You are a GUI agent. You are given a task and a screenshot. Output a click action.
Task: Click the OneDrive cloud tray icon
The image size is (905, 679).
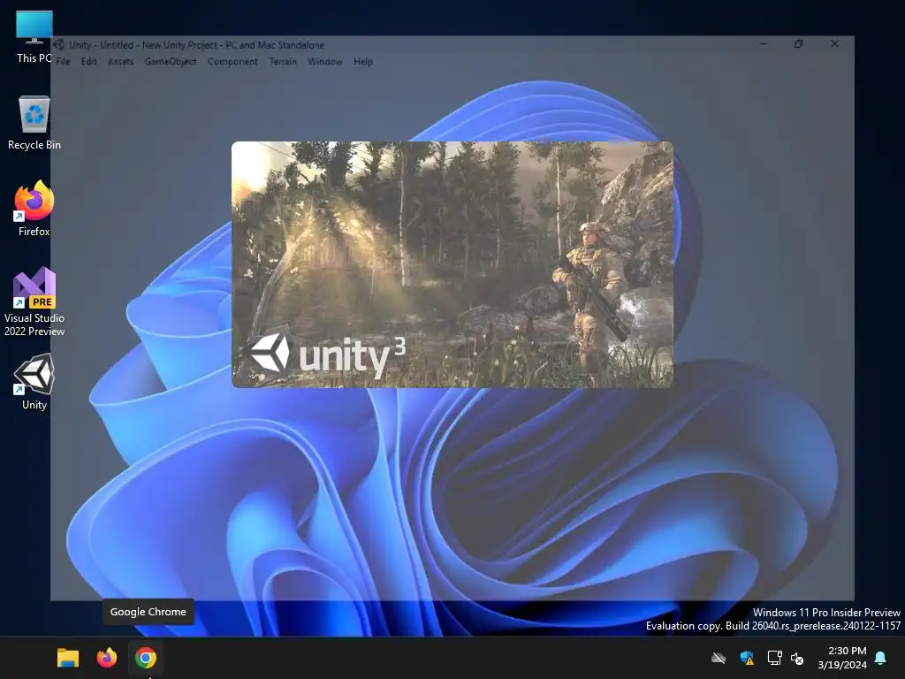click(x=718, y=658)
